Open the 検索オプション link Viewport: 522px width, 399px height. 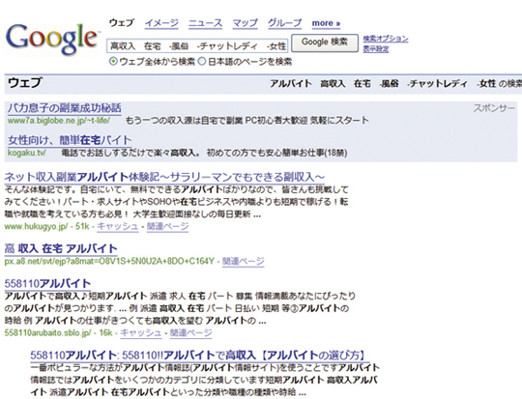point(386,39)
